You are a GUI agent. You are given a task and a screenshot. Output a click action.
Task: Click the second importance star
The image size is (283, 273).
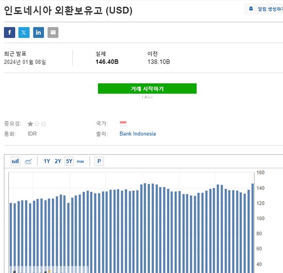click(x=37, y=124)
